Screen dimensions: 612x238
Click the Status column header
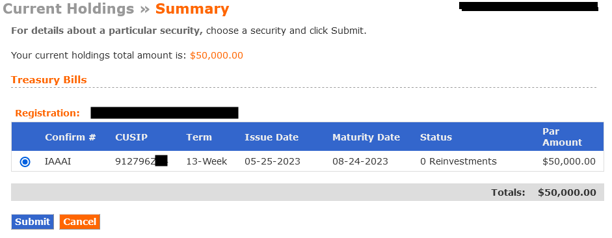436,137
